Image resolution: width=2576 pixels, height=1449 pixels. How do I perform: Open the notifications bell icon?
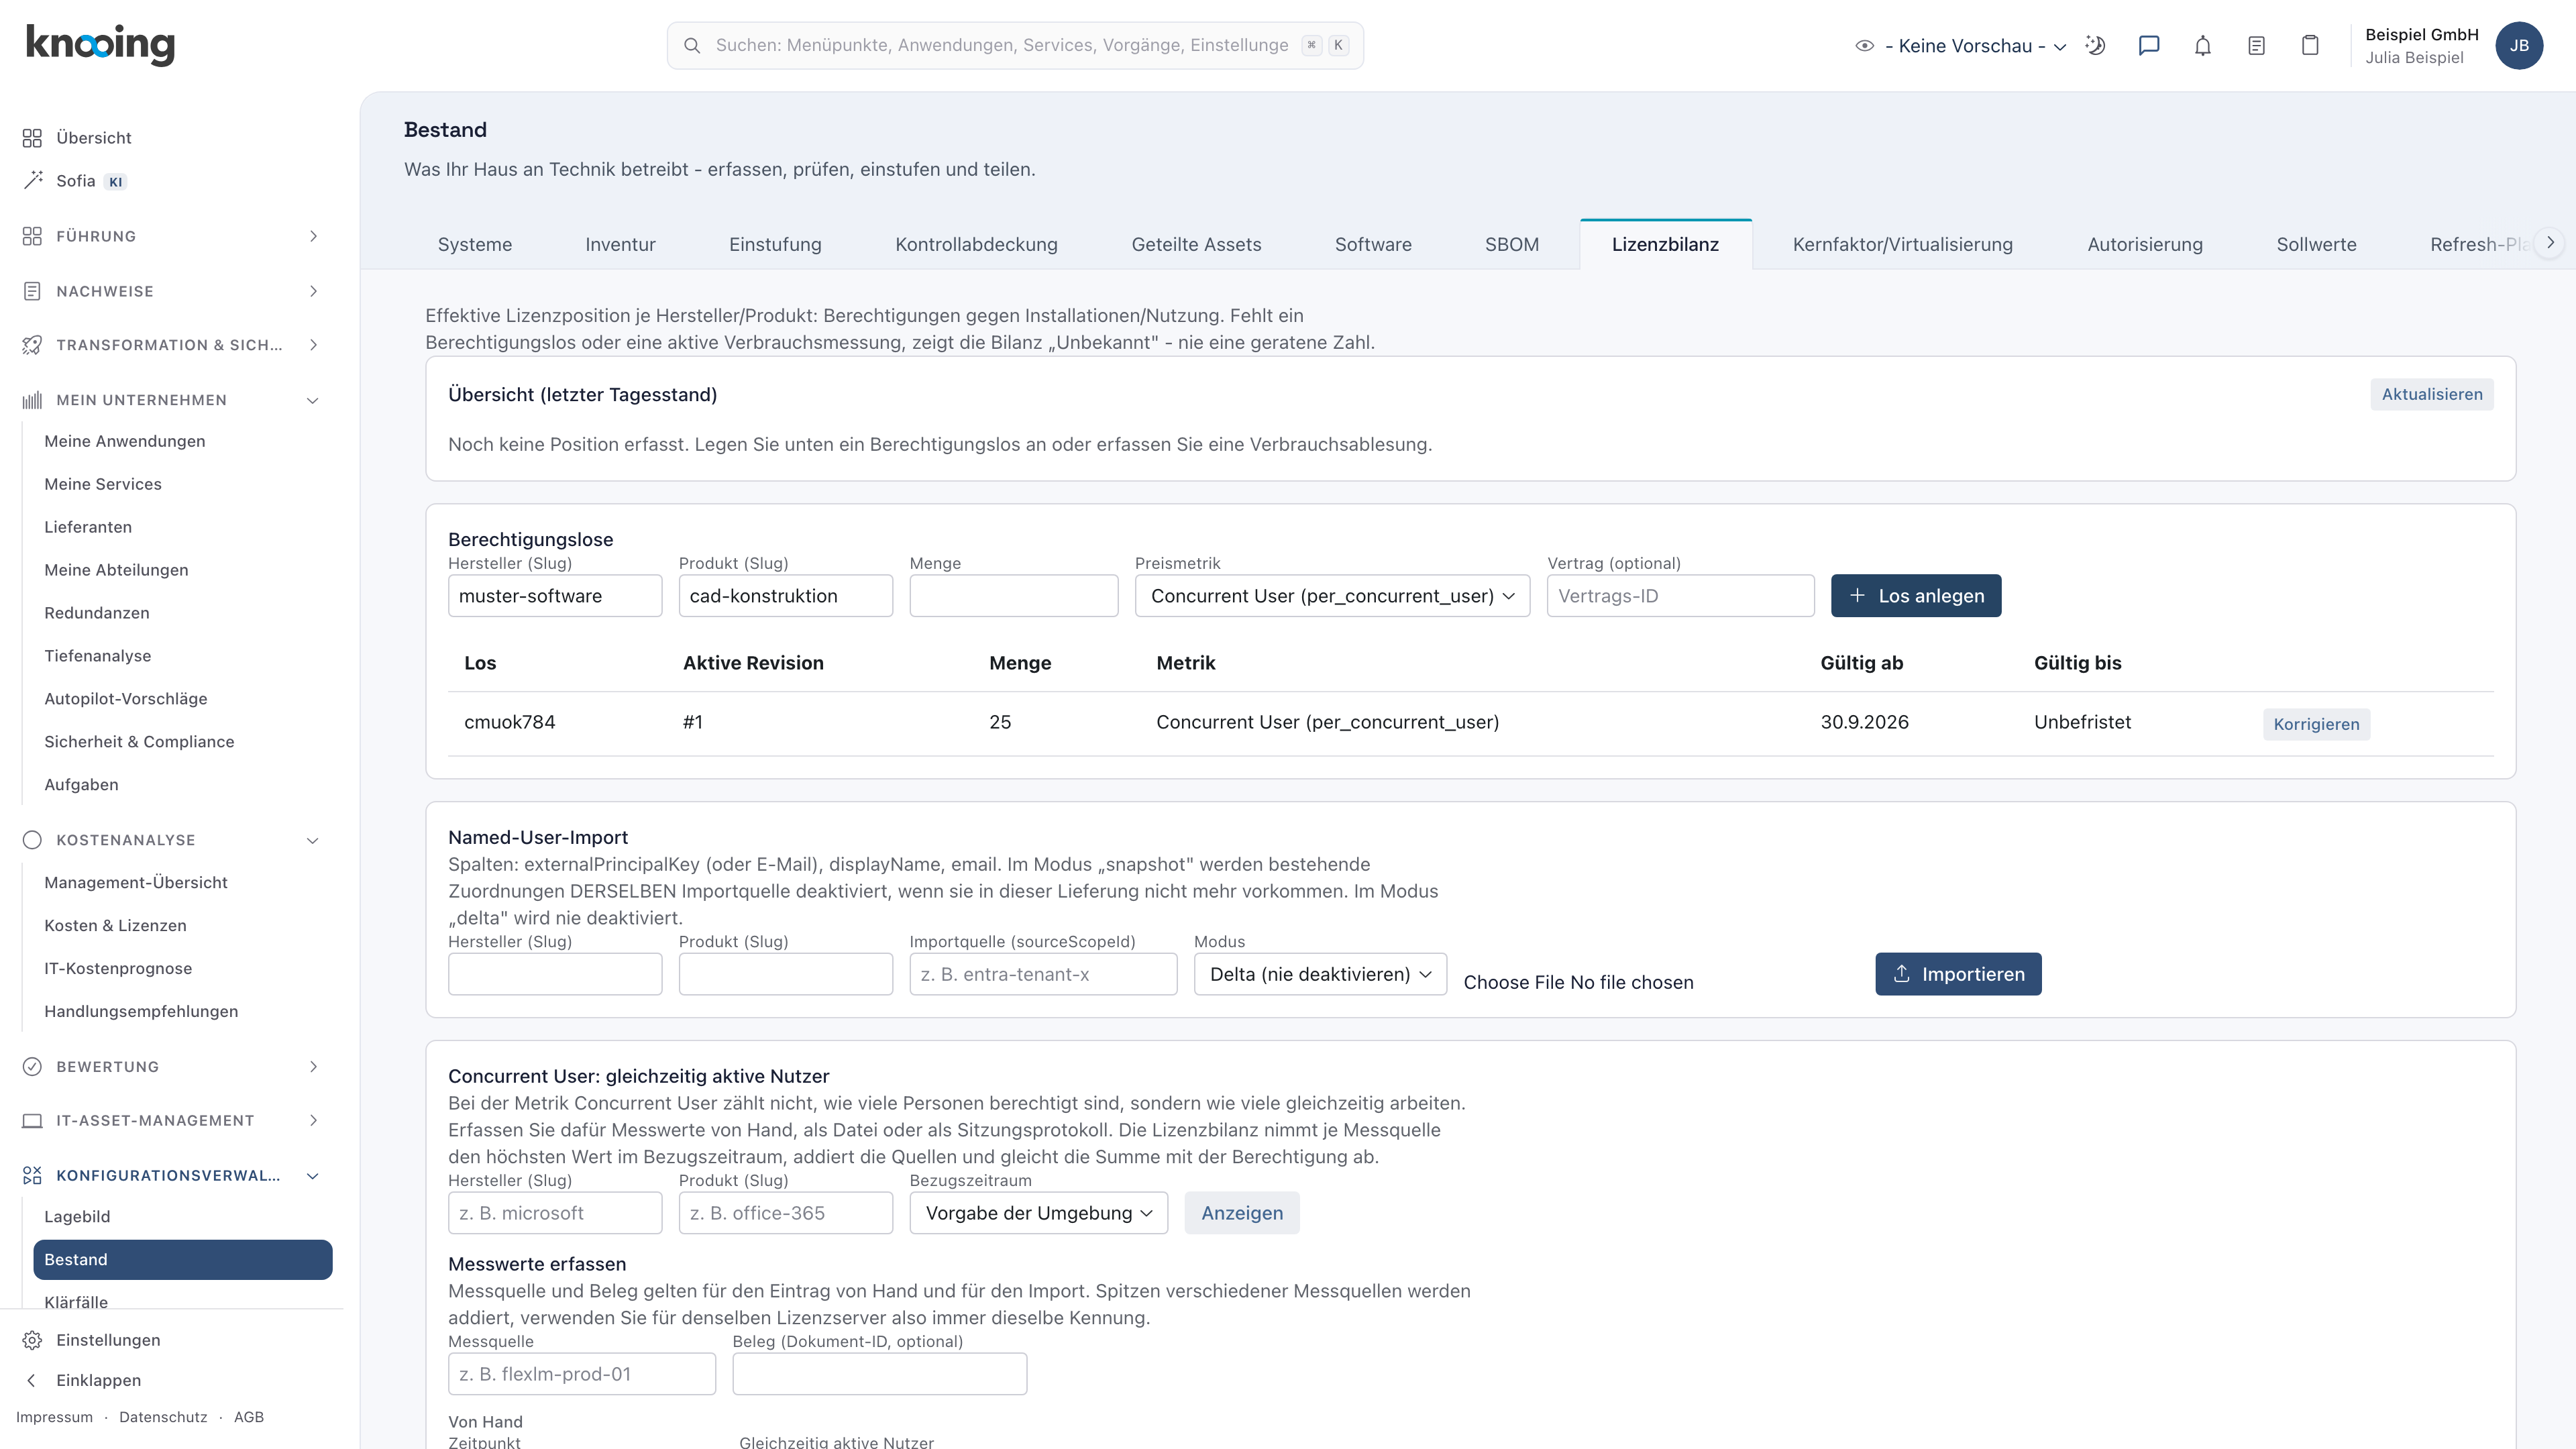pos(2203,45)
